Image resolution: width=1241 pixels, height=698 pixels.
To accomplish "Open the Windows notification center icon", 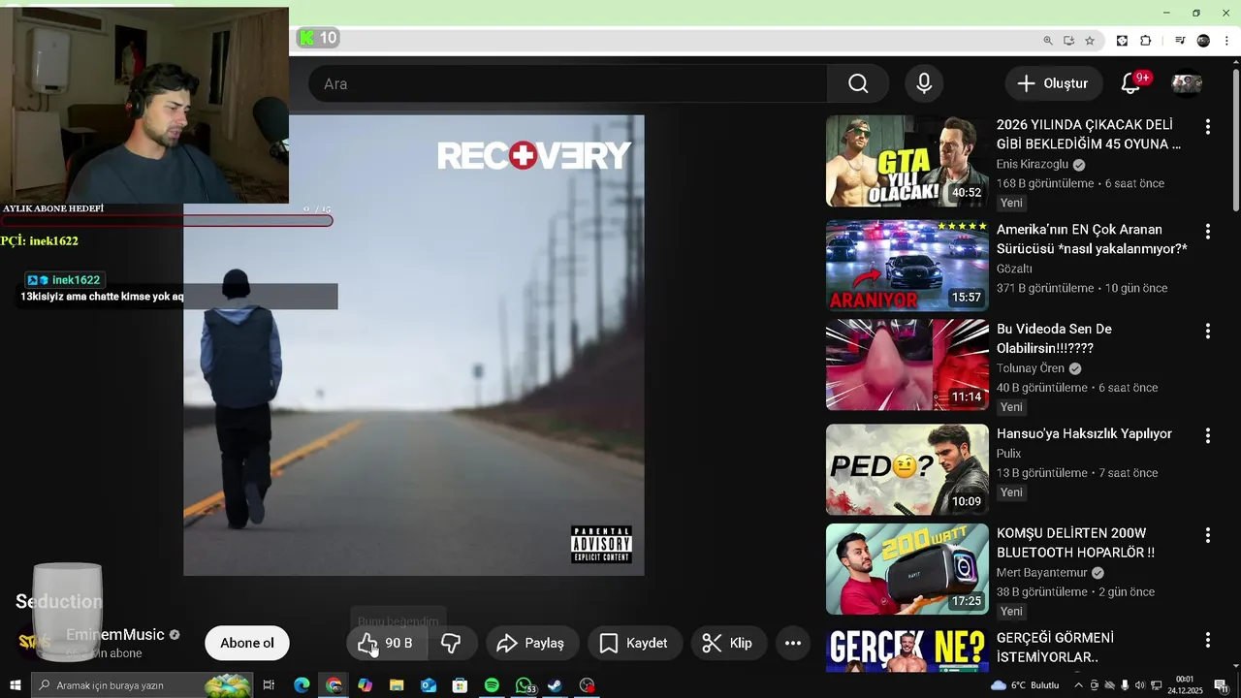I will pos(1222,685).
